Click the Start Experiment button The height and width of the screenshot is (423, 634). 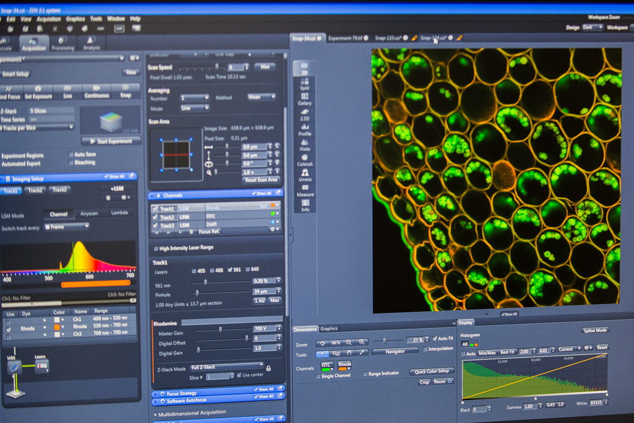(111, 142)
